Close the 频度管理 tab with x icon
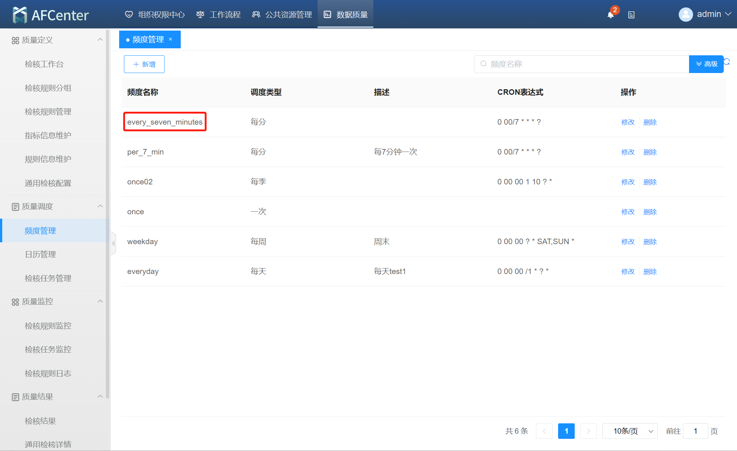 pyautogui.click(x=170, y=39)
